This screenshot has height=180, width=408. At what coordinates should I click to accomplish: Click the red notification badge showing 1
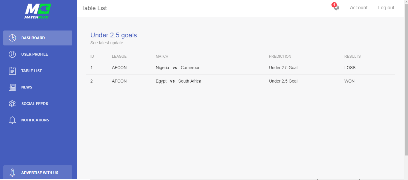pos(334,5)
